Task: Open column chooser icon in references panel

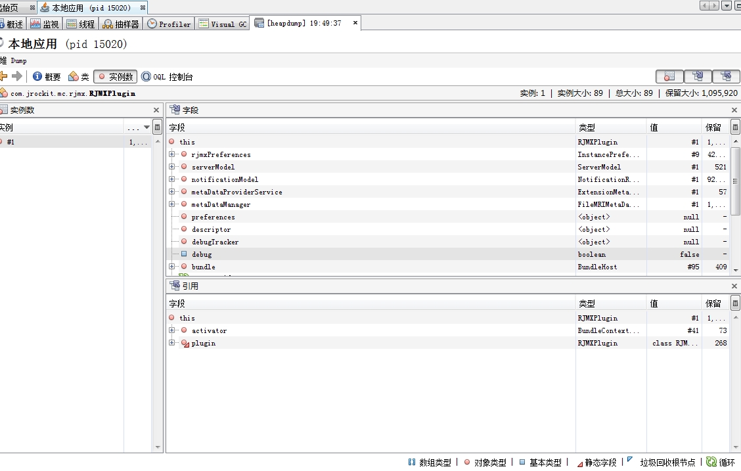Action: pos(735,303)
